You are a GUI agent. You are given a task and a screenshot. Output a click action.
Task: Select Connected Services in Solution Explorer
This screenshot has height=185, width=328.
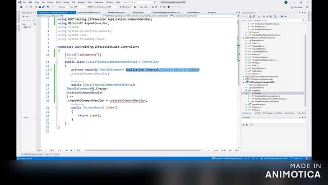(x=260, y=85)
